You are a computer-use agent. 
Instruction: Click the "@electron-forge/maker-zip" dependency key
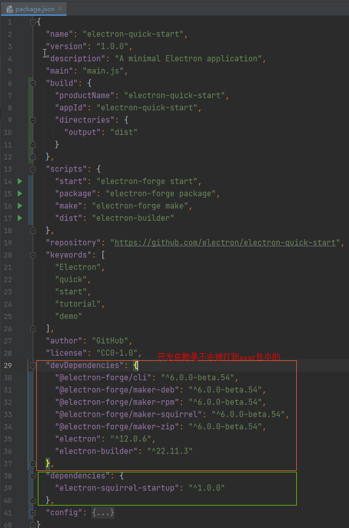(117, 427)
